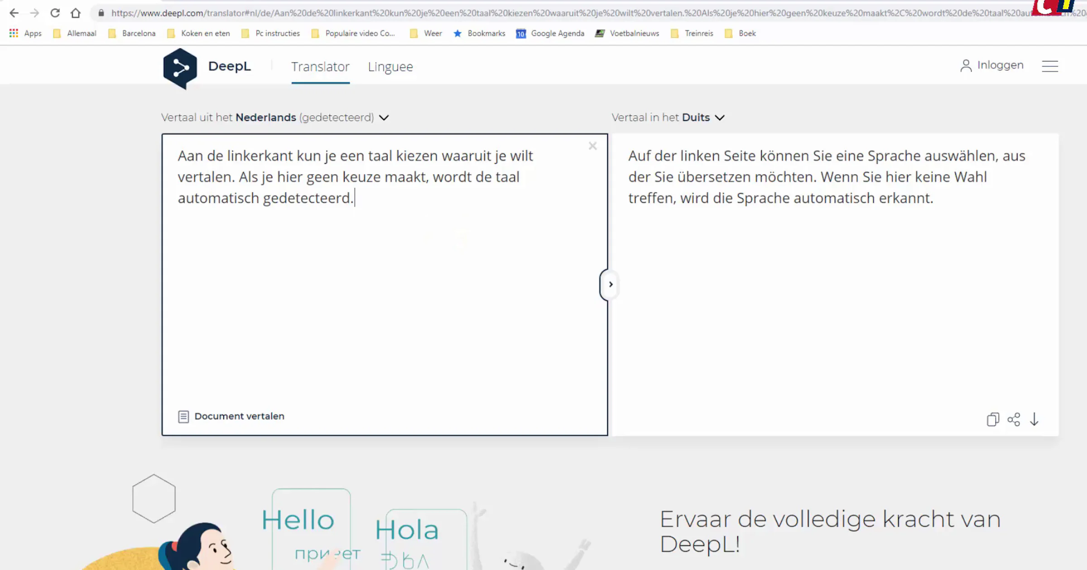Expand the target language dropdown Duits
1087x570 pixels.
[668, 118]
